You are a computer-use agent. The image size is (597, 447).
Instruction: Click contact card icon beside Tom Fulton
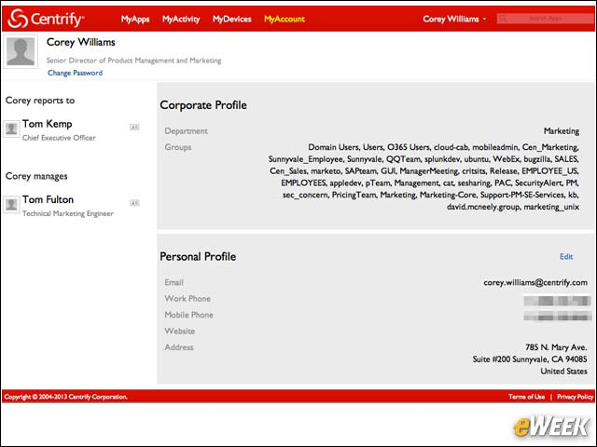[x=134, y=203]
